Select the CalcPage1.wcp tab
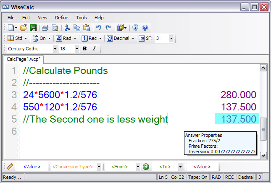Screen dimensions: 271x183 (x=24, y=59)
